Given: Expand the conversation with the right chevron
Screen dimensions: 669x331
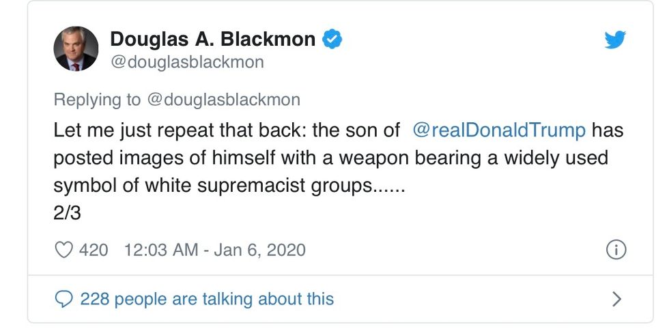Looking at the screenshot, I should click(616, 299).
